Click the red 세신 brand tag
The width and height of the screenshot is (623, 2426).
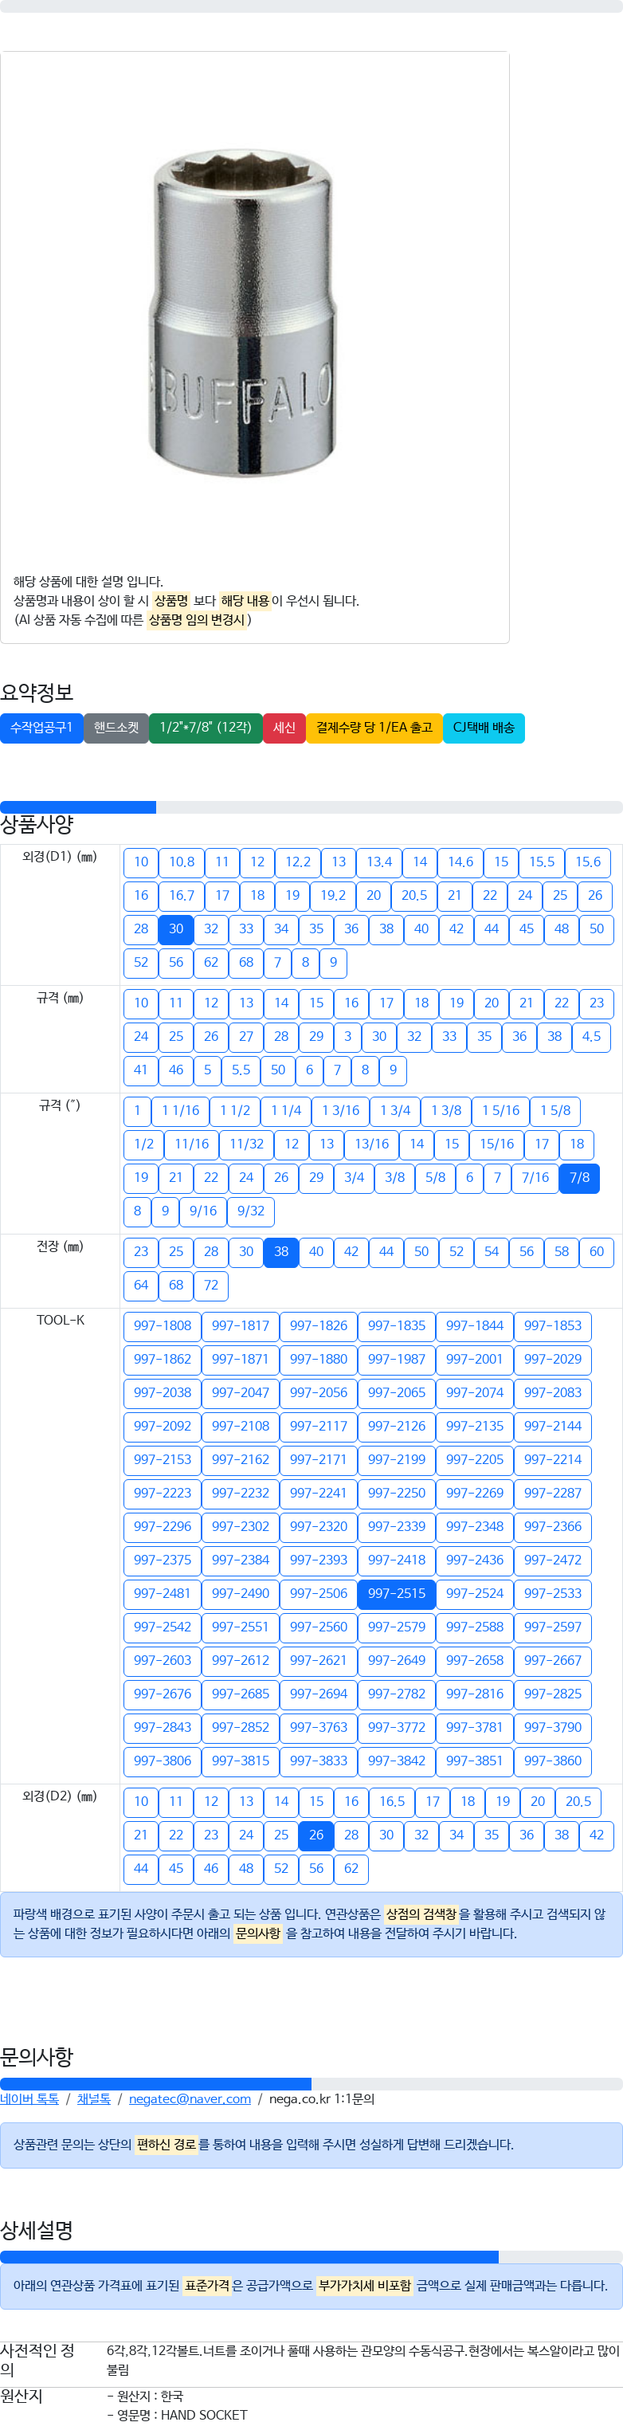[x=284, y=728]
